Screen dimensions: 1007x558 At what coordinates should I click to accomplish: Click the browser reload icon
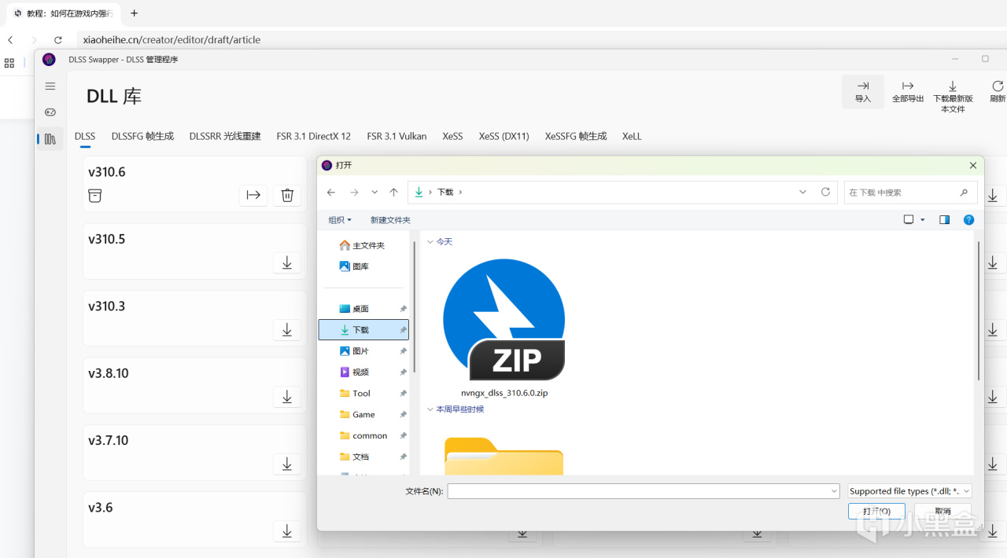pos(57,40)
